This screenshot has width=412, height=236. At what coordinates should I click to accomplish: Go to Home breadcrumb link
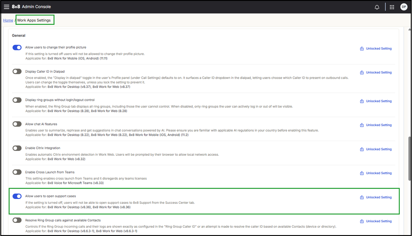pos(8,20)
